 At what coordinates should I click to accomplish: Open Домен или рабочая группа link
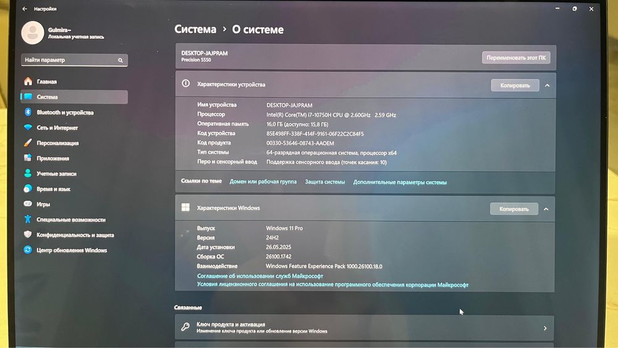[263, 181]
